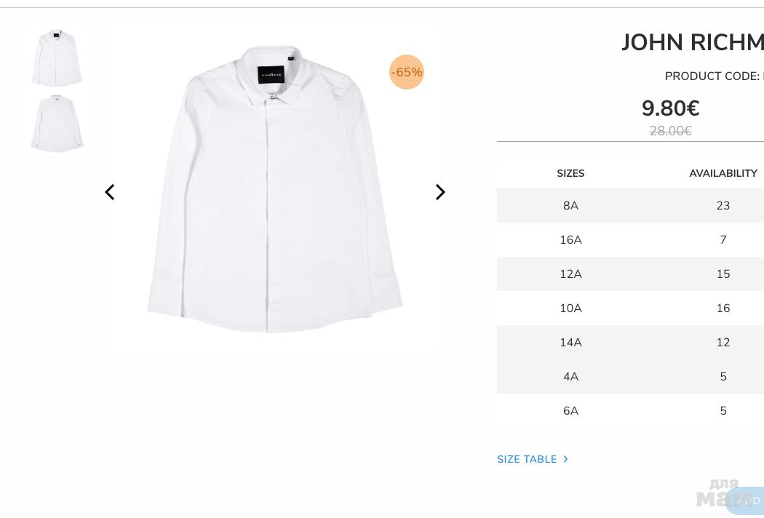Viewport: 764px width, 518px height.
Task: Choose size 8A in the sizes table
Action: click(570, 206)
